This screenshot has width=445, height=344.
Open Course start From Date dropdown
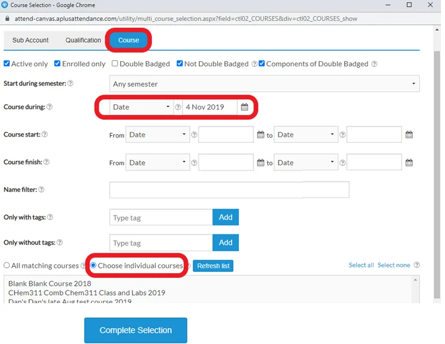(x=158, y=134)
